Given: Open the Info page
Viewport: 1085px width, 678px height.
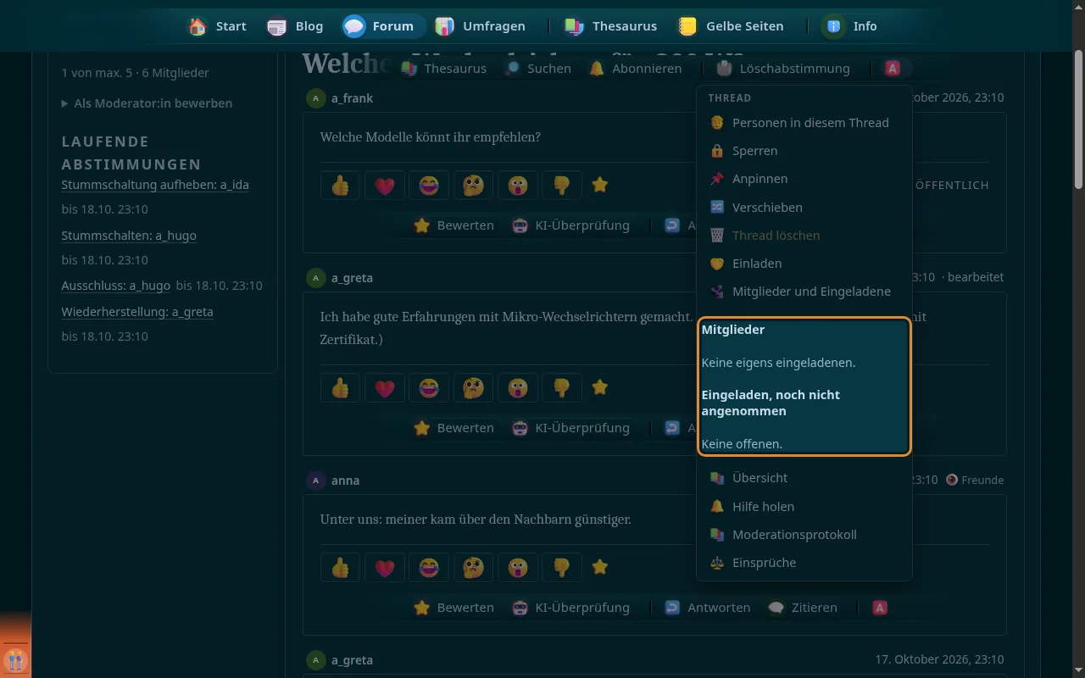Looking at the screenshot, I should (x=851, y=26).
